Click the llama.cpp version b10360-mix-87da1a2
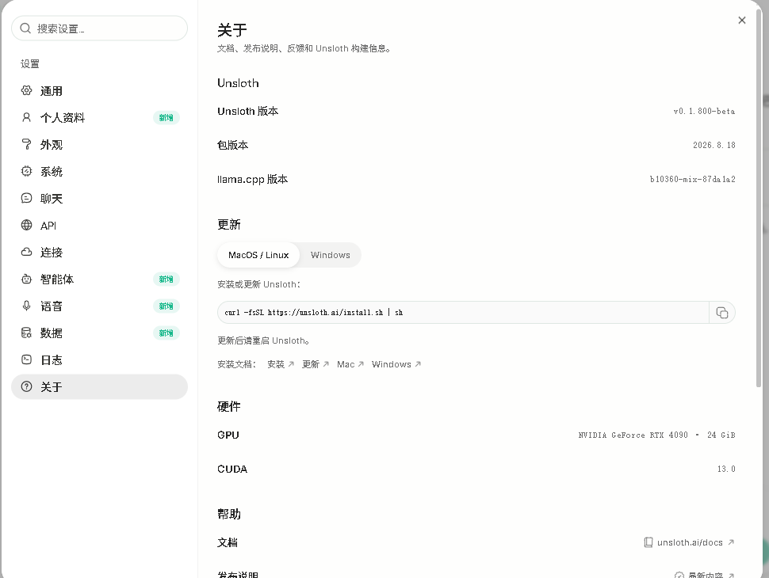 (692, 179)
